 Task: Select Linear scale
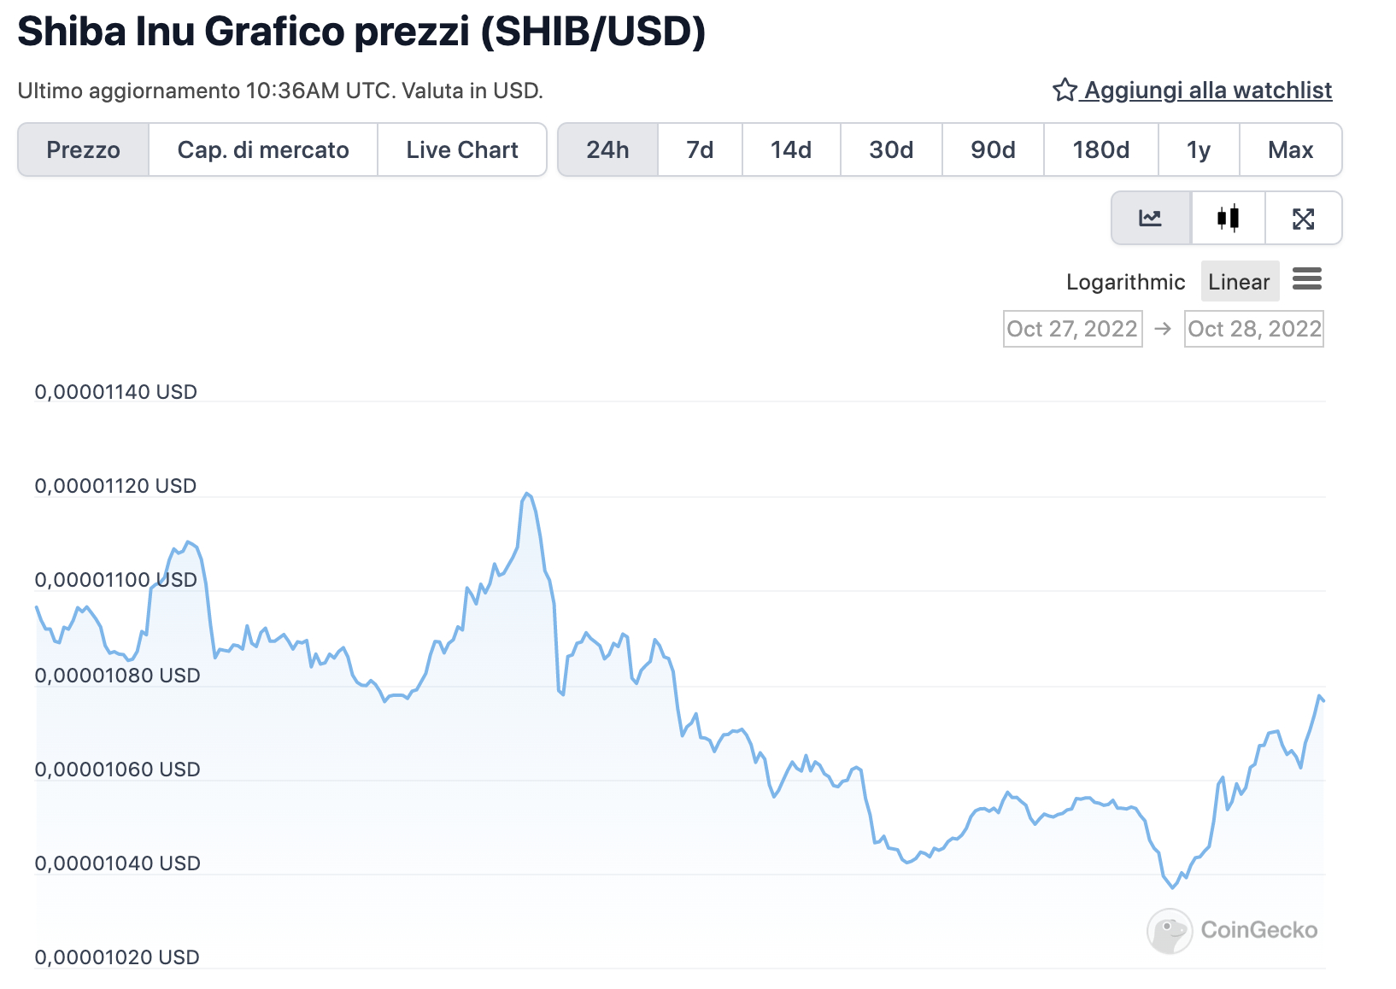(1240, 281)
